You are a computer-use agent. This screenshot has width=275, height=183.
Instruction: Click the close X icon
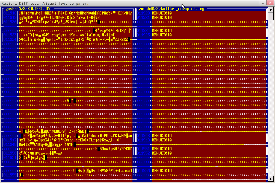(270, 3)
